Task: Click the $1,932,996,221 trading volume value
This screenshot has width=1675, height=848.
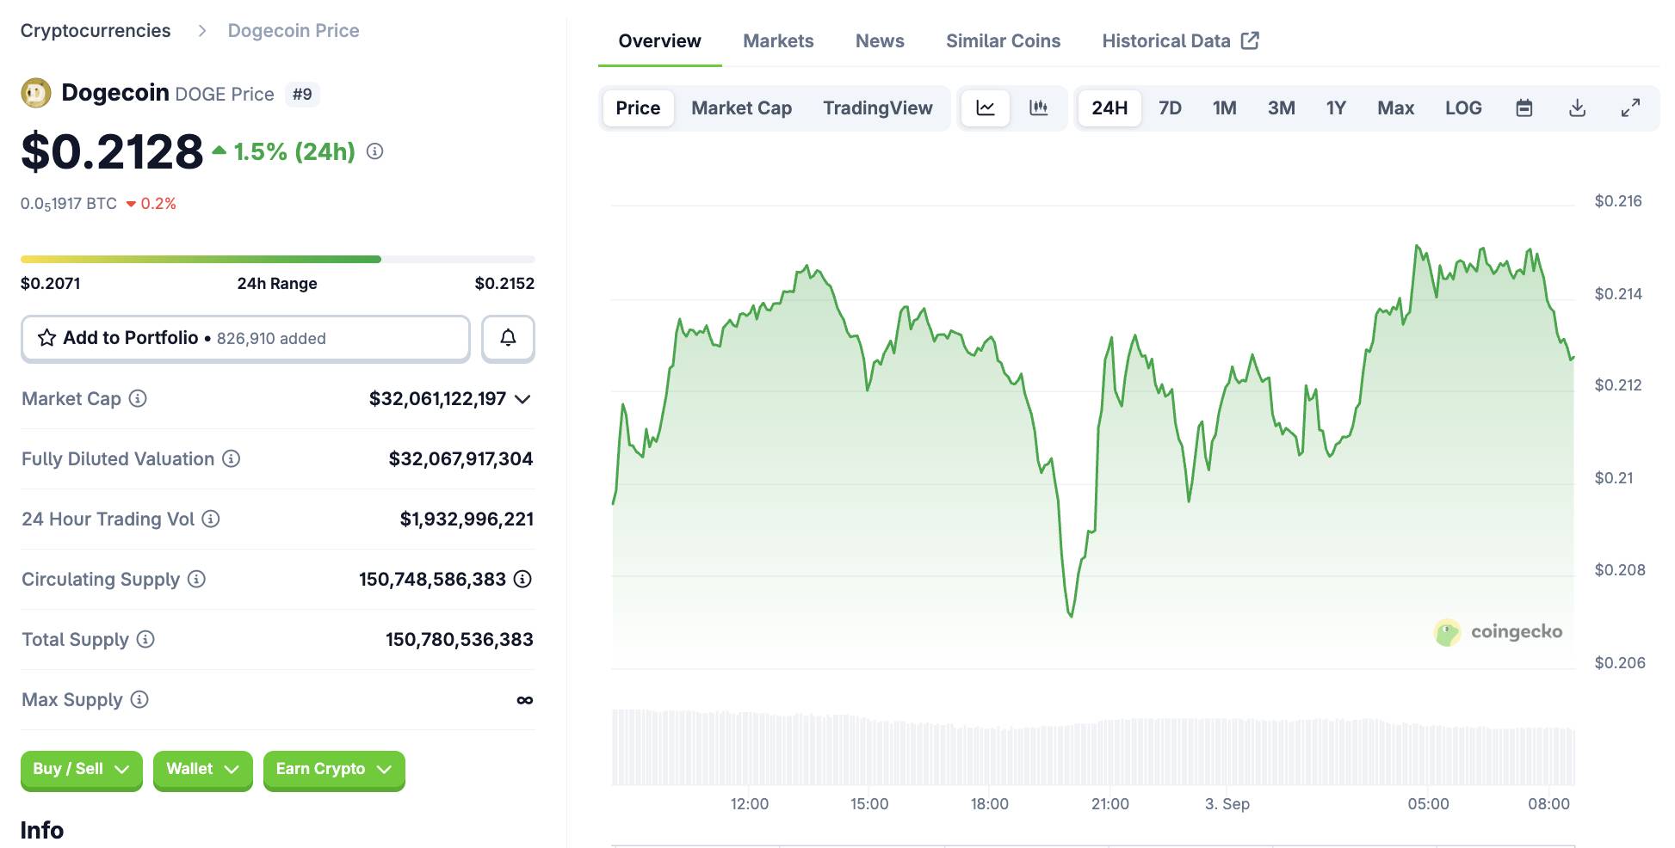Action: (467, 519)
